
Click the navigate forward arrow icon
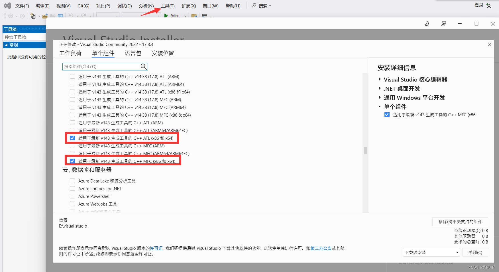click(22, 16)
